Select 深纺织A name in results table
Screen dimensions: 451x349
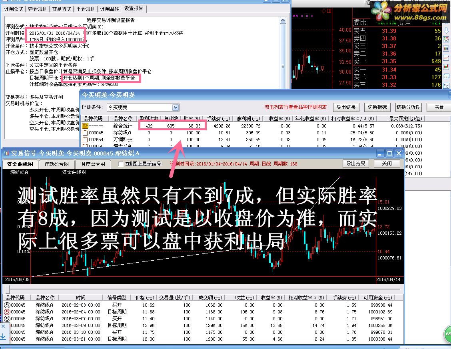(122, 133)
